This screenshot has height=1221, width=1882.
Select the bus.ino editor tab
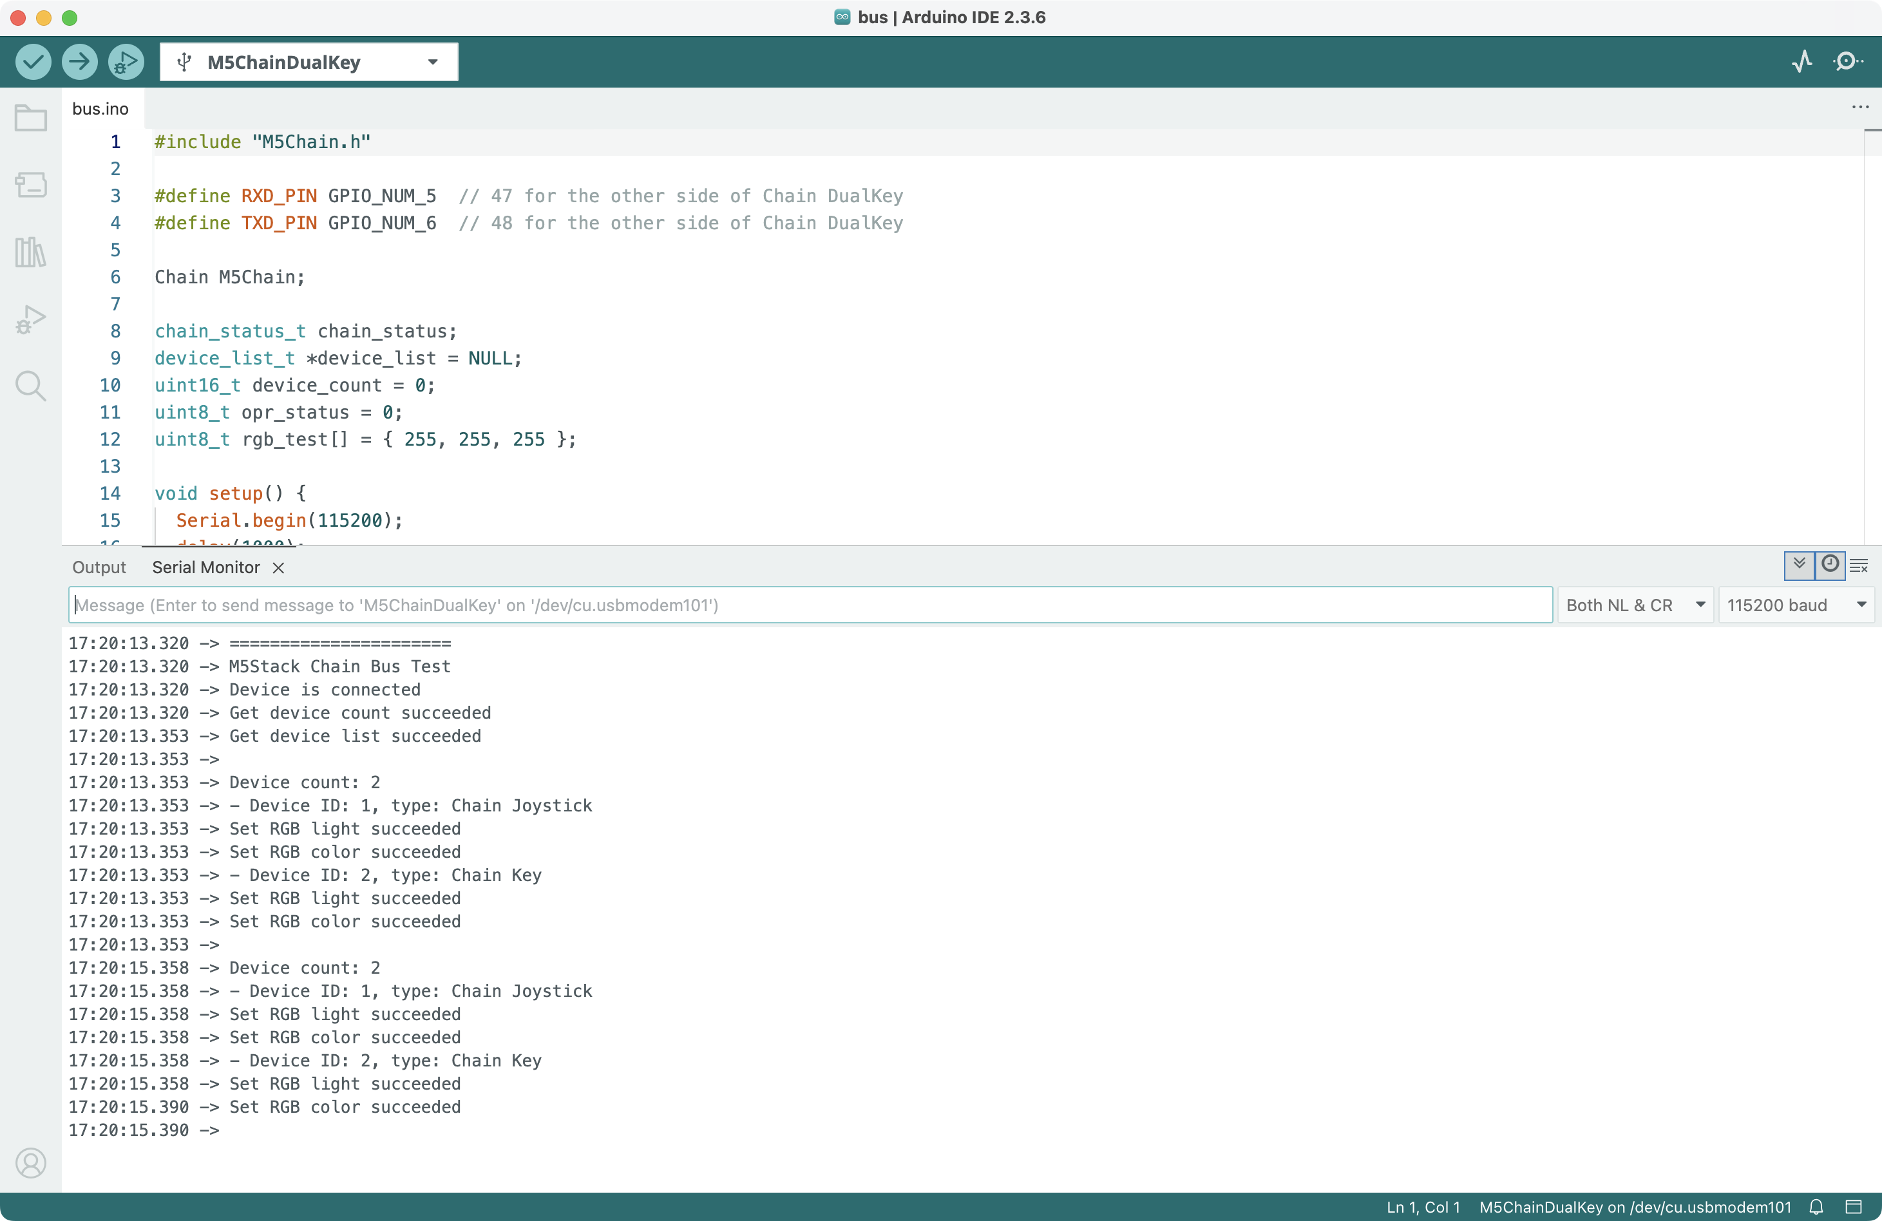[100, 109]
